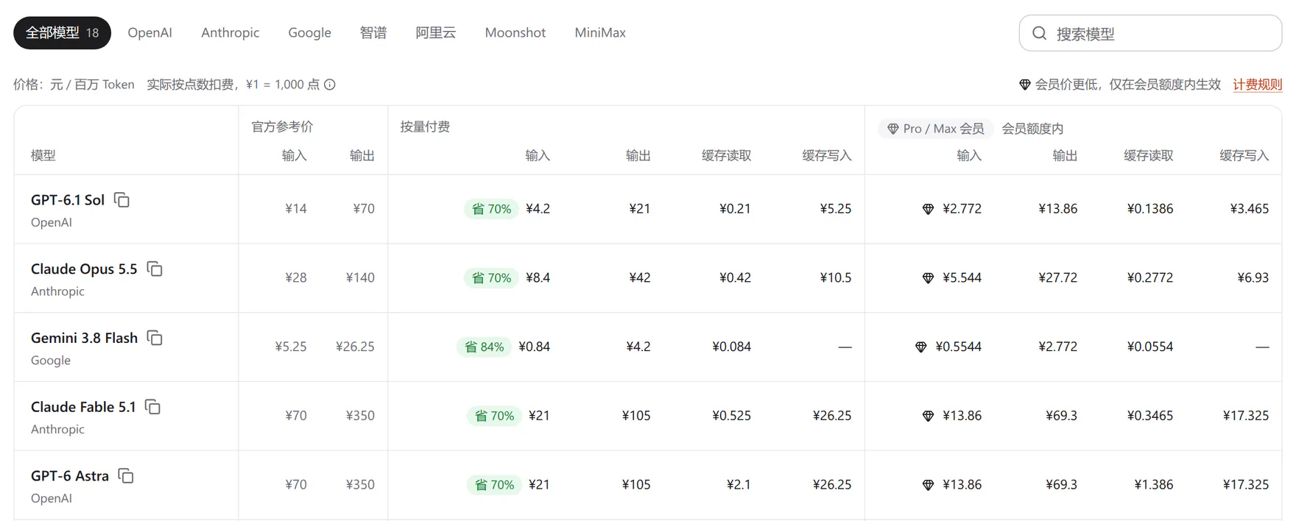Click the ¥0.1386 member cache read price
Screen dimensions: 1296x521
coord(1150,209)
